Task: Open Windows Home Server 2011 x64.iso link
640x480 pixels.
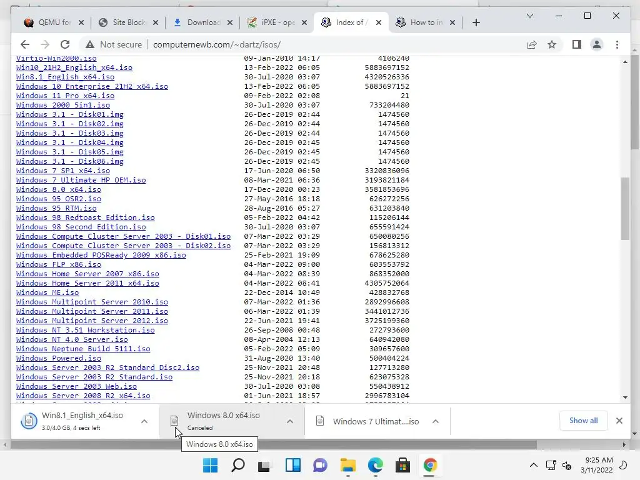Action: pyautogui.click(x=87, y=283)
